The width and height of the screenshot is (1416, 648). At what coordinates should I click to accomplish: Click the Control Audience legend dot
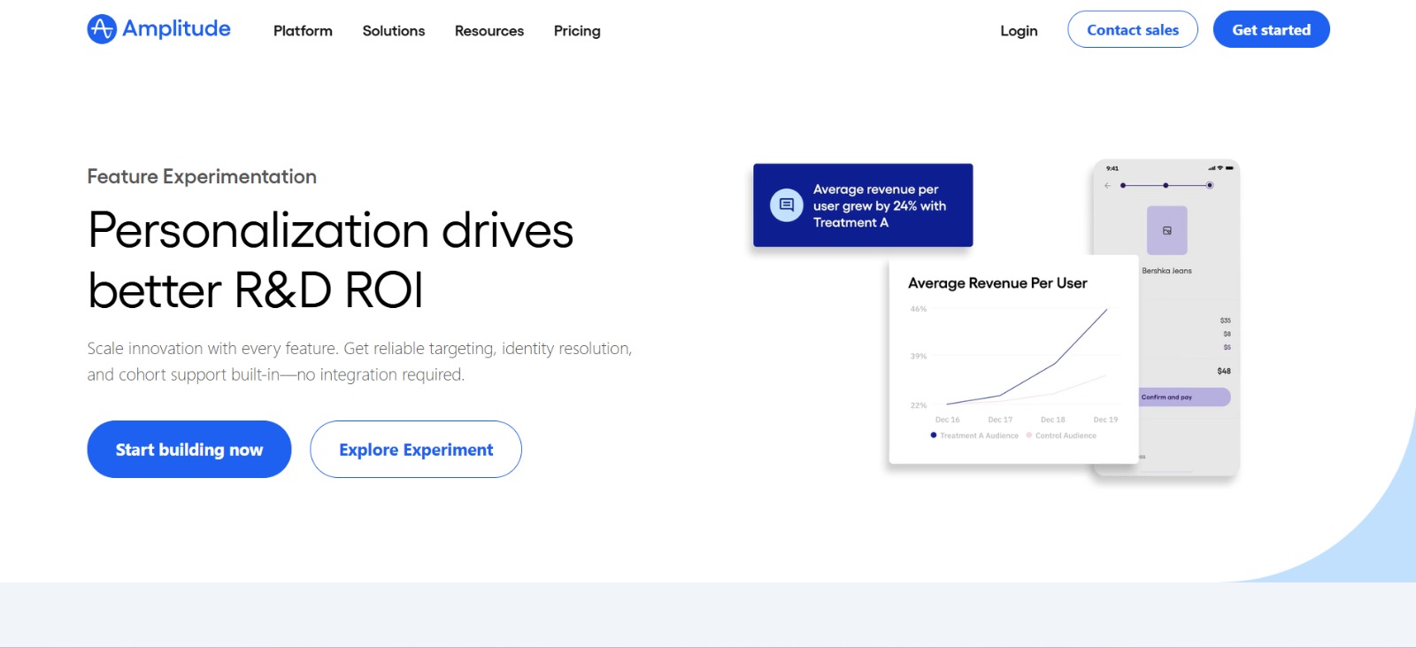(x=1029, y=435)
